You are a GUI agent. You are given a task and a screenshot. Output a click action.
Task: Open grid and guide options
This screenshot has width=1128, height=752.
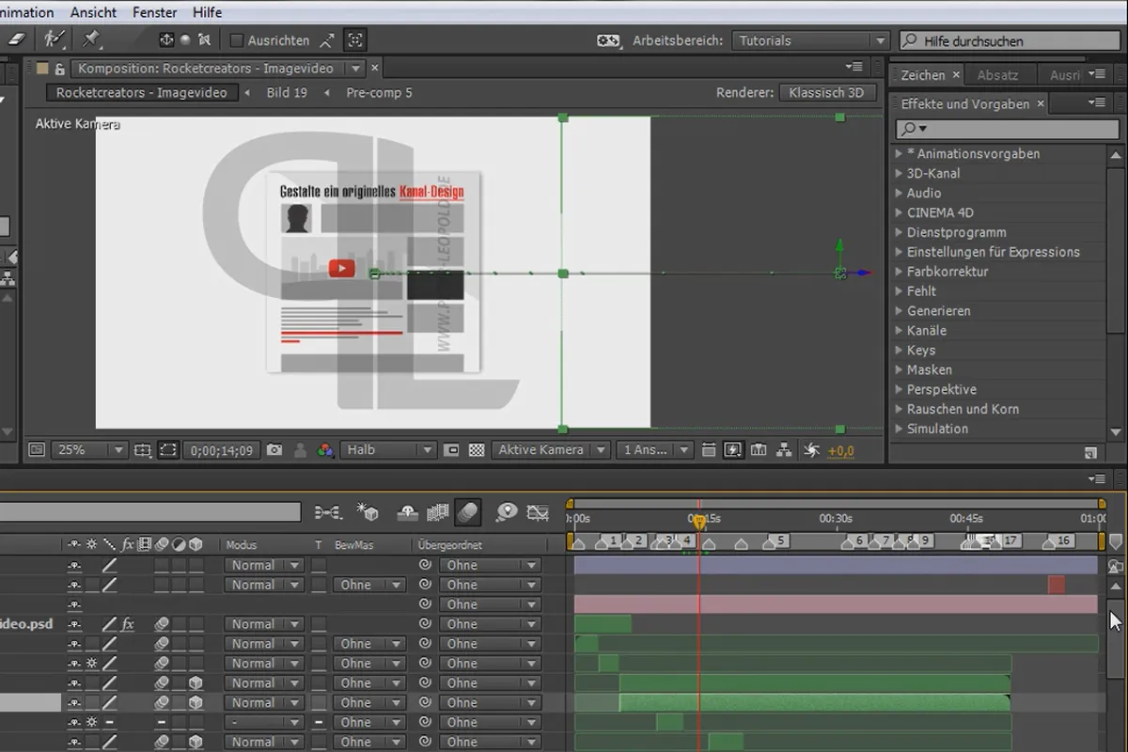point(143,450)
